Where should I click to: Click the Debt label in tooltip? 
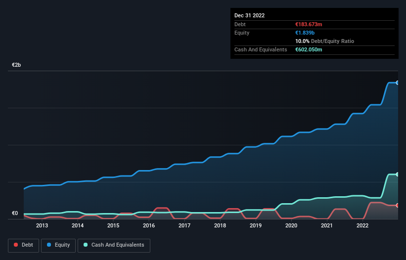coord(240,24)
